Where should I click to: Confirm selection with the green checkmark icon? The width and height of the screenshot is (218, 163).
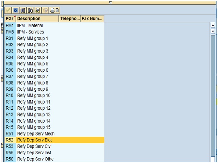[x=8, y=11]
